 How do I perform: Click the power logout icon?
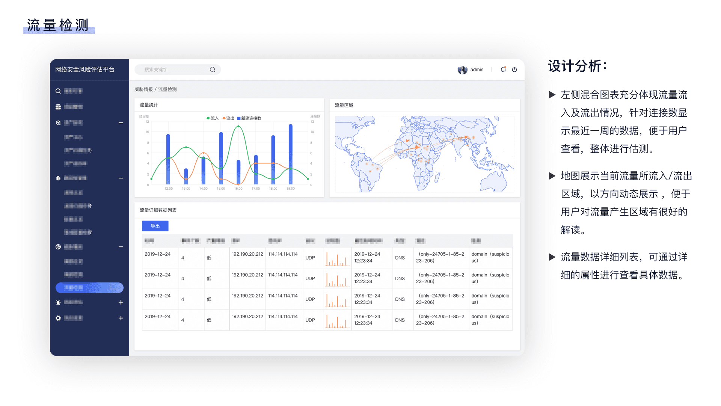tap(514, 69)
